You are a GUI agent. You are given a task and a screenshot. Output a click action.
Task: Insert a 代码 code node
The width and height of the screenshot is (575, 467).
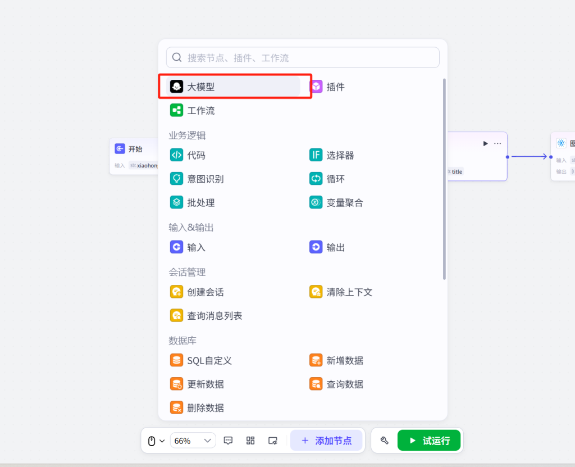196,156
